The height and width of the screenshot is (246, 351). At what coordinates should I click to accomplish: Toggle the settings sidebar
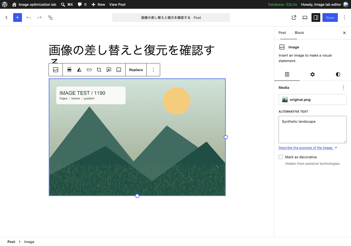[x=316, y=17]
